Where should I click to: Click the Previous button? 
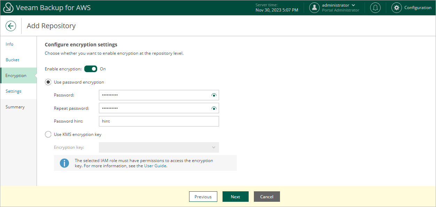[x=203, y=197]
